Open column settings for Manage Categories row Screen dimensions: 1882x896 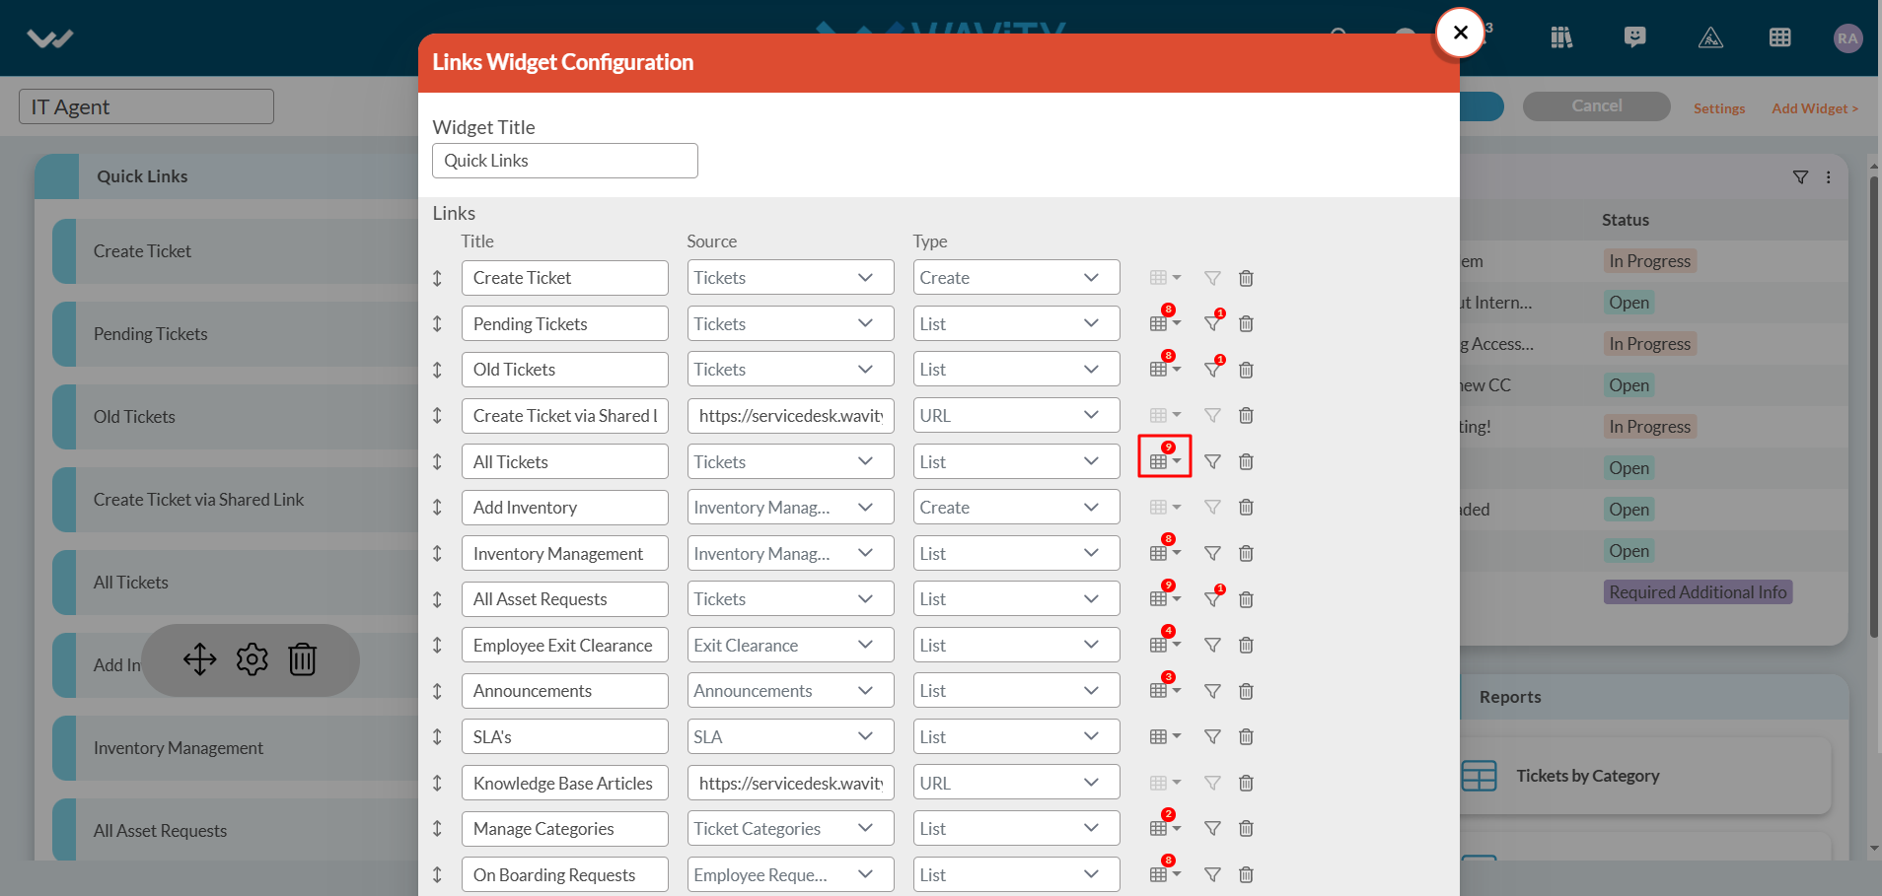1165,826
